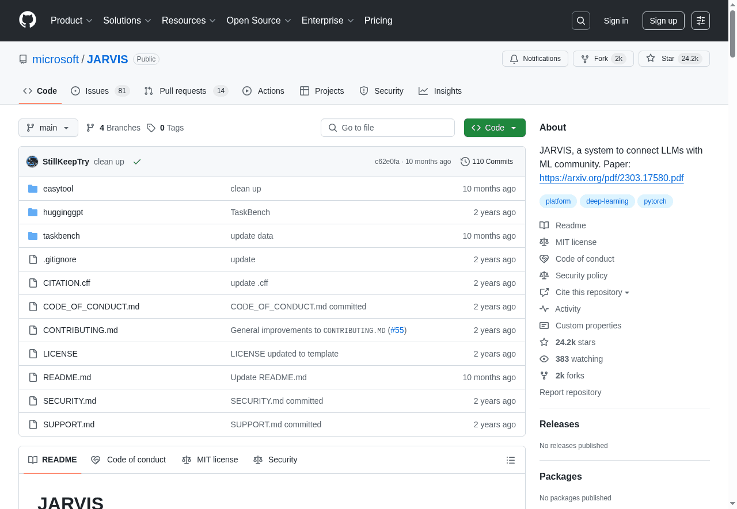Open the 110 Commits history

click(487, 162)
